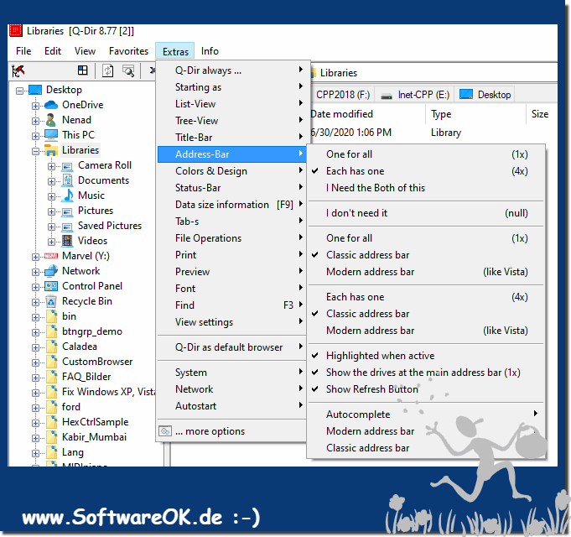Open the Autocomplete submenu

point(426,414)
